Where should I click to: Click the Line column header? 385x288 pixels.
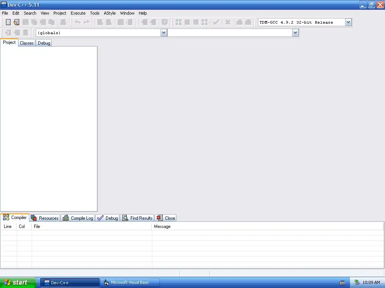tap(9, 226)
